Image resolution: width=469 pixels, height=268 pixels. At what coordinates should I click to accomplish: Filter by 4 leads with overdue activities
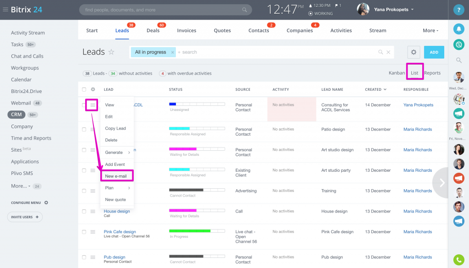[x=185, y=73]
